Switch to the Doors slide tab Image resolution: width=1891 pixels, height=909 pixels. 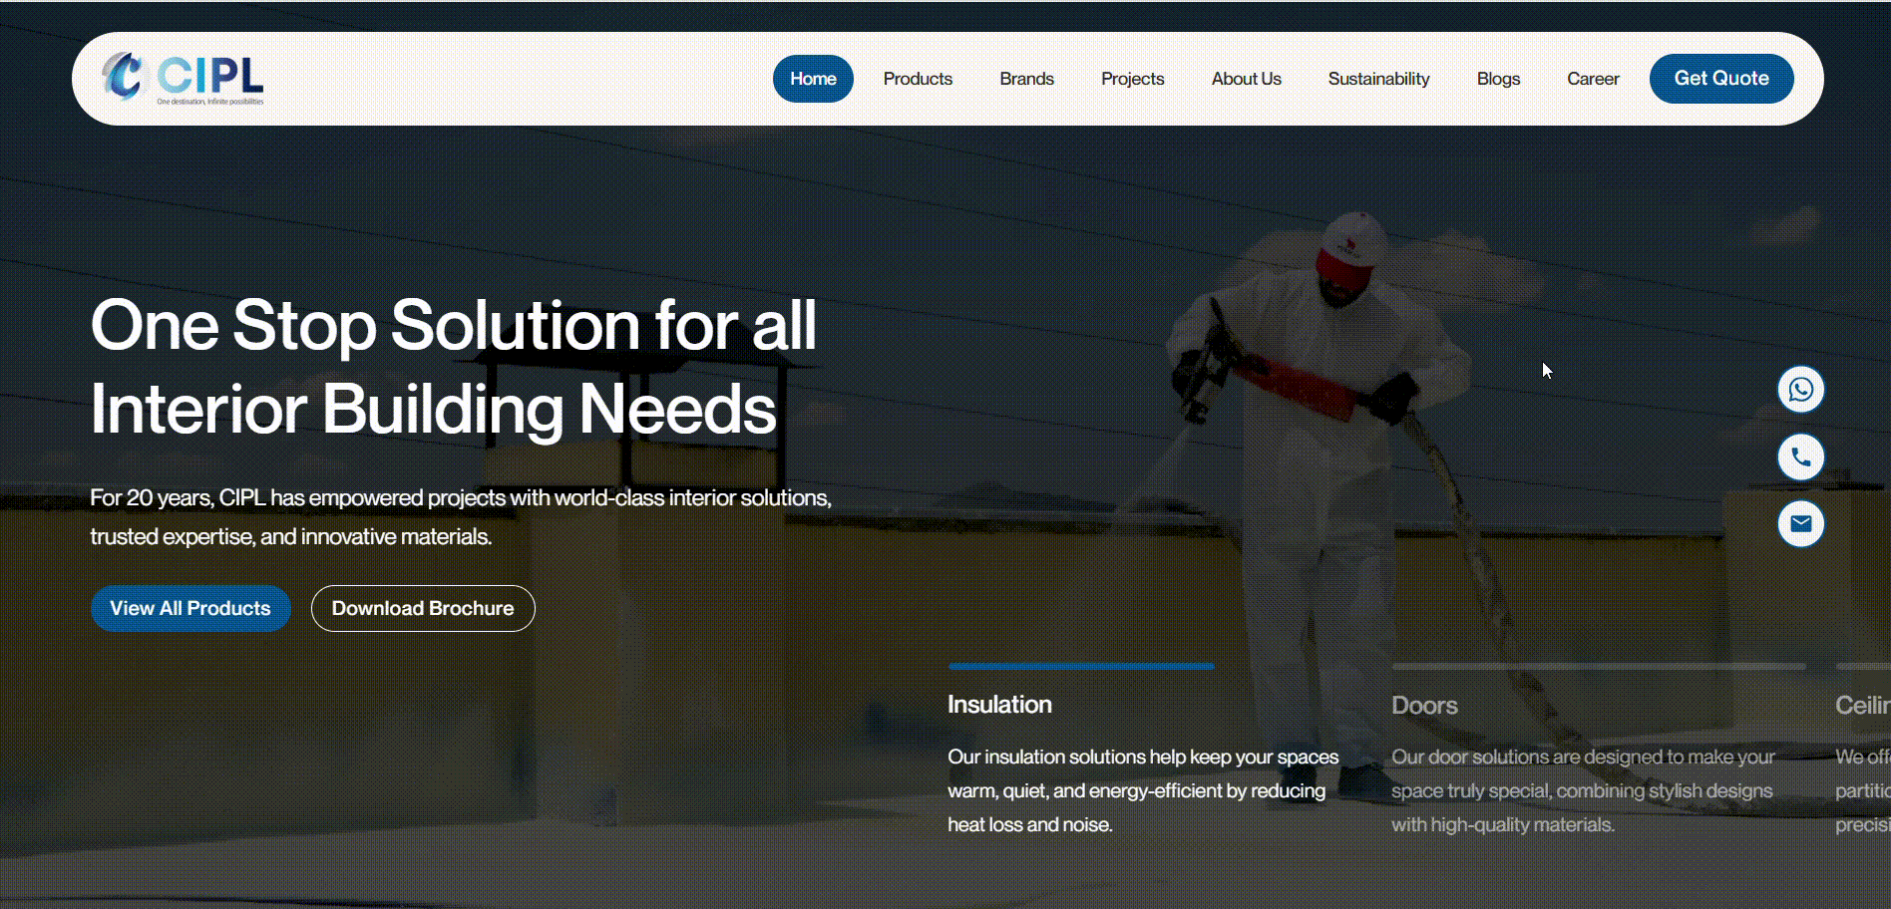(1424, 706)
